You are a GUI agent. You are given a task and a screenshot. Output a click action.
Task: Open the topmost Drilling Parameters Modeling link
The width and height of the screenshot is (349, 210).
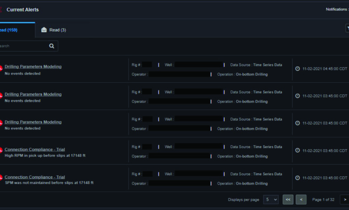click(33, 67)
